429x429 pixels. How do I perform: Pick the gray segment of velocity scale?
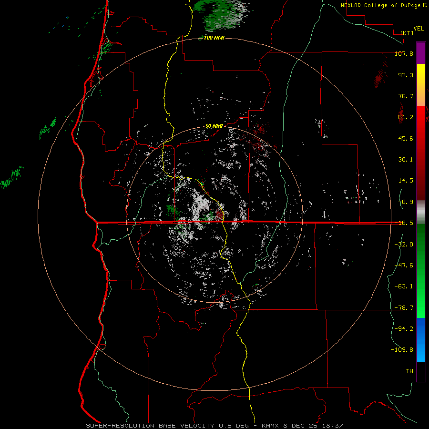click(x=421, y=212)
